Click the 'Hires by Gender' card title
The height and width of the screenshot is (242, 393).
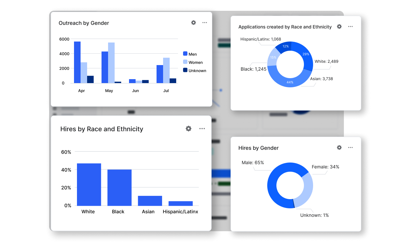point(258,148)
